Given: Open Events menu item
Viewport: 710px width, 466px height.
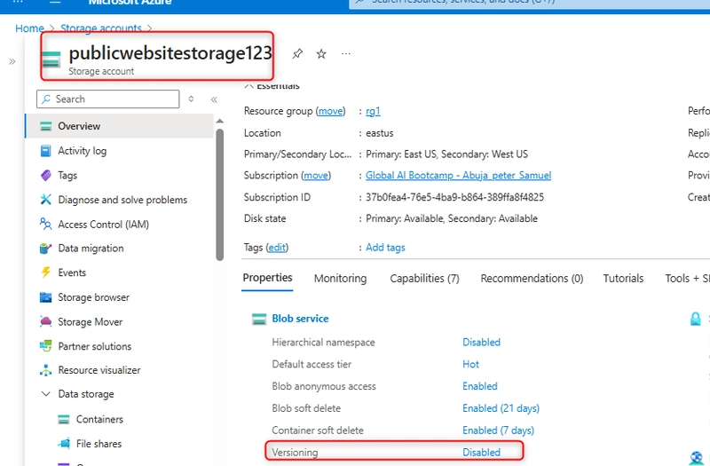Looking at the screenshot, I should point(72,272).
